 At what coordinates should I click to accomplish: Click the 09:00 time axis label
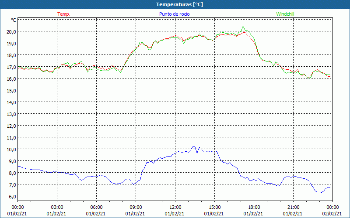[136, 208]
